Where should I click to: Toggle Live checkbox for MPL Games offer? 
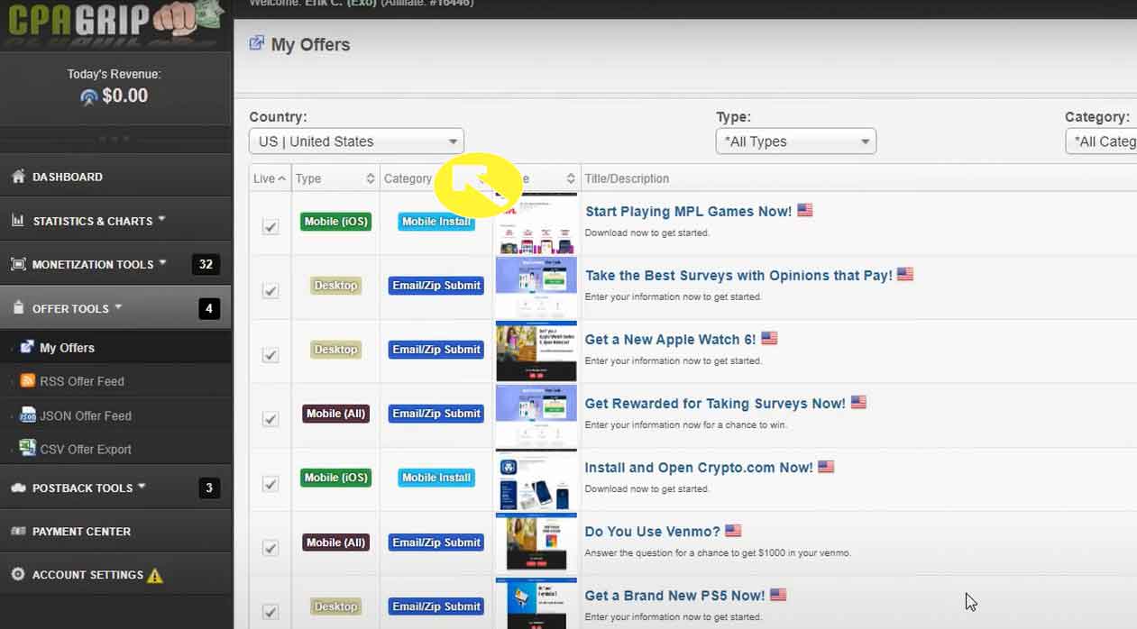click(x=270, y=226)
